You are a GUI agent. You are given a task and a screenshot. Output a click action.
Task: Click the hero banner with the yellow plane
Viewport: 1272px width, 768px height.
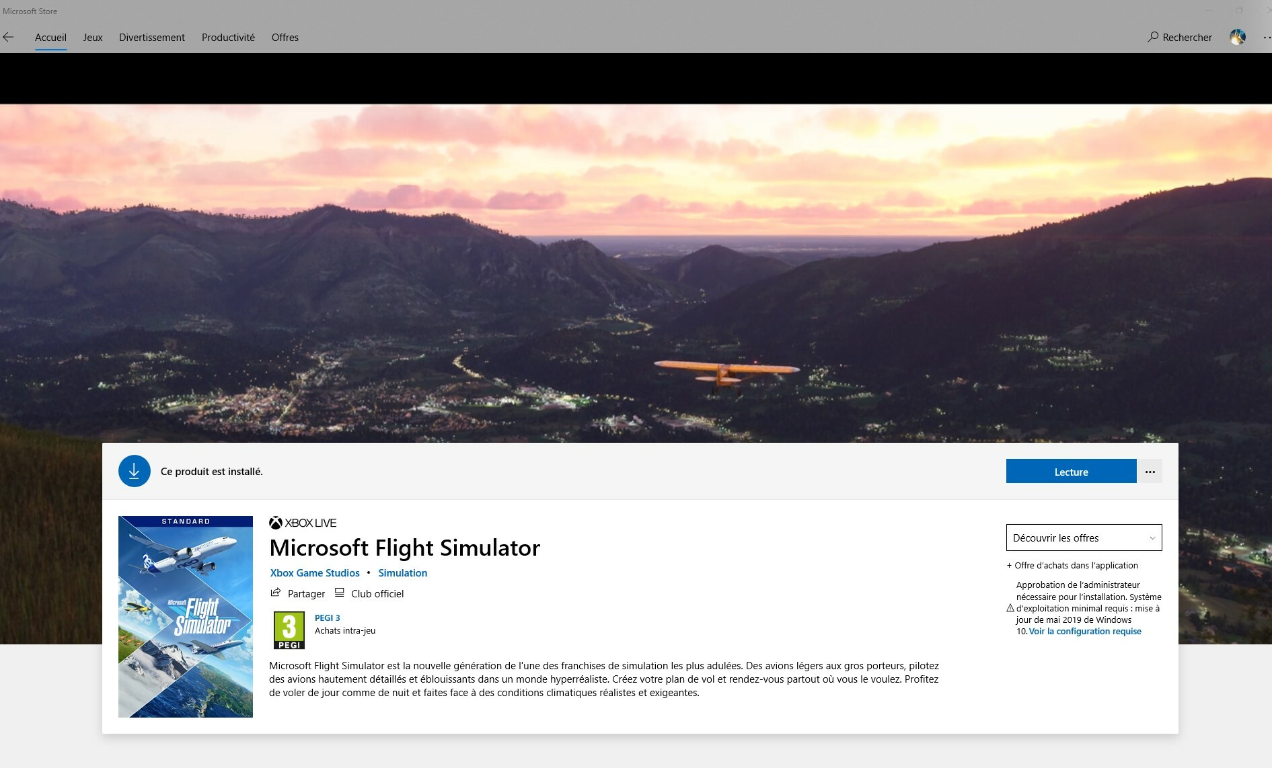(x=636, y=273)
